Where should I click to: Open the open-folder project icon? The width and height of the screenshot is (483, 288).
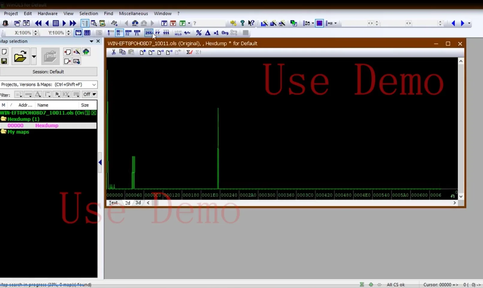pyautogui.click(x=20, y=56)
